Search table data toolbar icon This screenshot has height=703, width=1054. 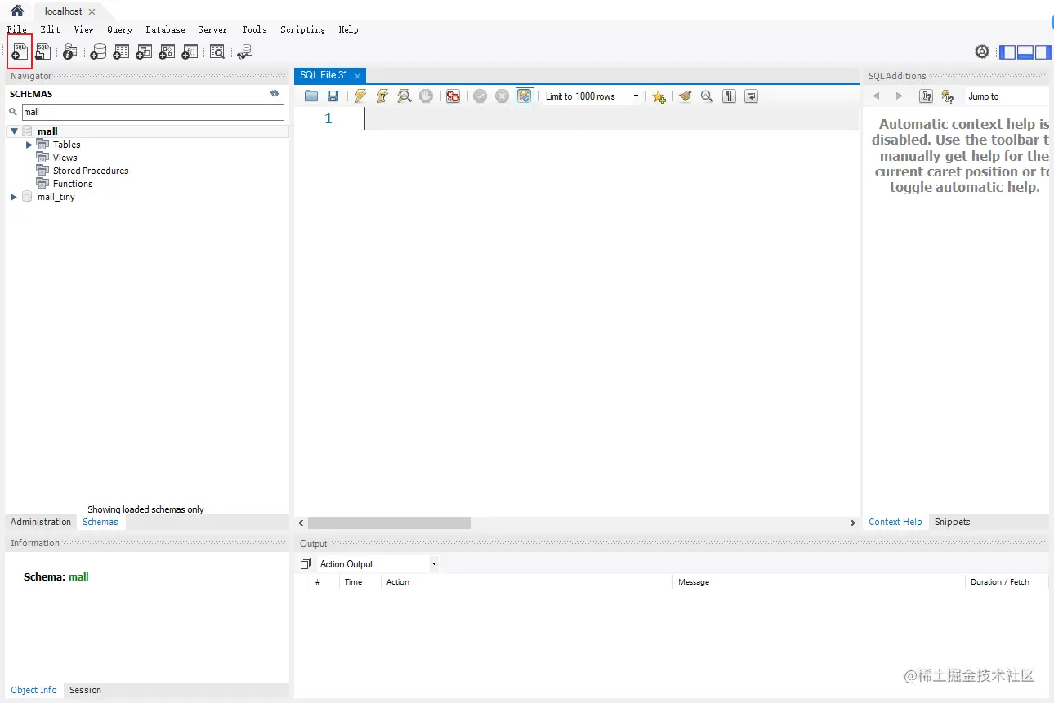coord(217,51)
